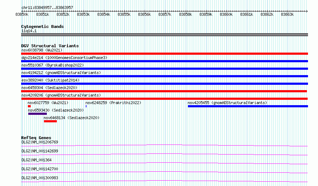This screenshot has width=318, height=186.
Task: Open nsv6459304 (Sedlazeck2020) variant label
Action: (x=49, y=88)
